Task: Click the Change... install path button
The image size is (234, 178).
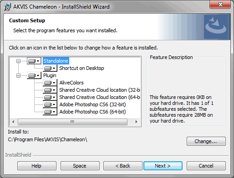Action: [x=206, y=141]
